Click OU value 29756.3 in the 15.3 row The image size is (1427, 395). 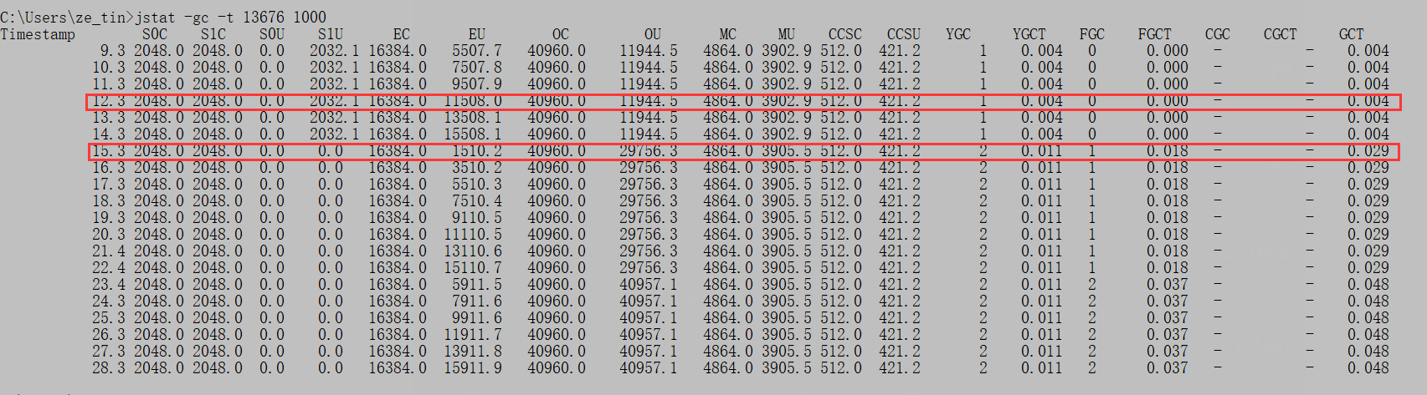pyautogui.click(x=649, y=151)
